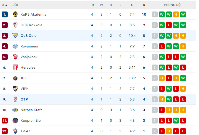Image resolution: width=199 pixels, height=135 pixels.
Task: Click TP-47's orange H form badge
Action: pos(169,131)
